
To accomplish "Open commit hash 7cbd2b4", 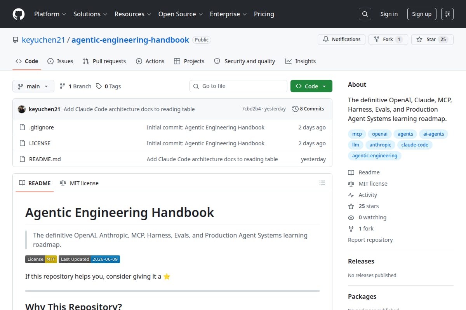I will [x=251, y=109].
